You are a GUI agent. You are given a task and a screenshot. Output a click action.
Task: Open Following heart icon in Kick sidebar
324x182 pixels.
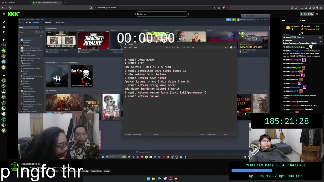pos(4,32)
